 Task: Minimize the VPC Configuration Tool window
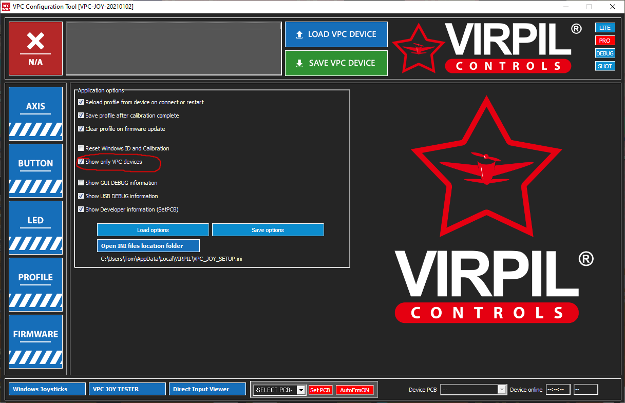coord(565,7)
